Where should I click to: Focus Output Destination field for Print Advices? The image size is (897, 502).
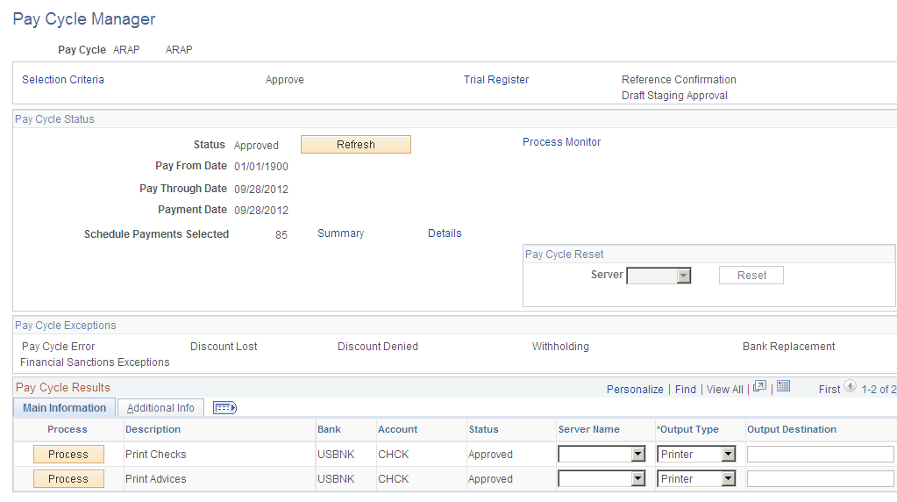click(x=821, y=479)
